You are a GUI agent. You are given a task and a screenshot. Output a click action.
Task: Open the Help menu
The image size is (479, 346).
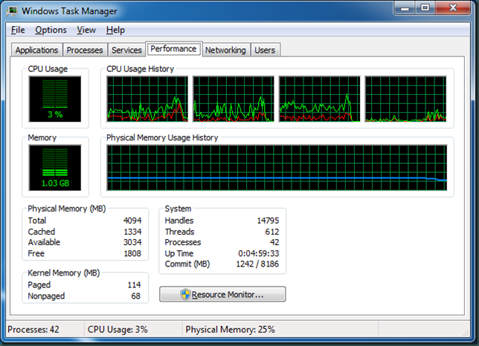coord(115,30)
